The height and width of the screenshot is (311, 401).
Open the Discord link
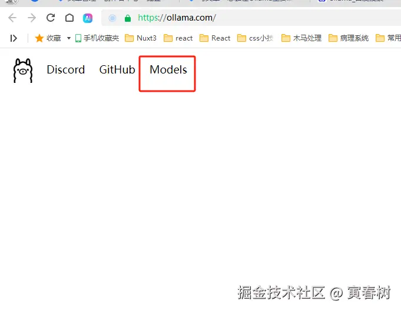pyautogui.click(x=66, y=70)
